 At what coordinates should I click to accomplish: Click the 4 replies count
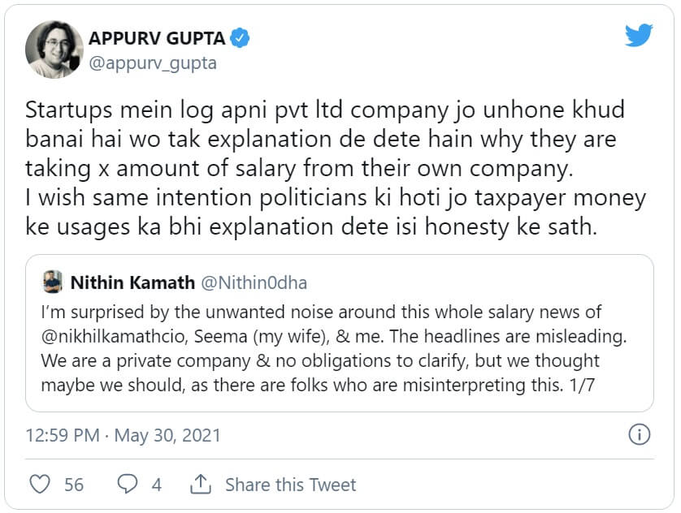tap(156, 485)
